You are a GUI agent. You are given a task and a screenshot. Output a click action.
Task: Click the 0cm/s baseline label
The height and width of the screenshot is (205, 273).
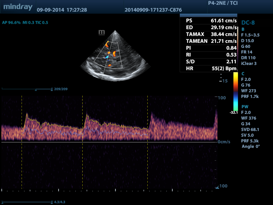[x=224, y=142]
